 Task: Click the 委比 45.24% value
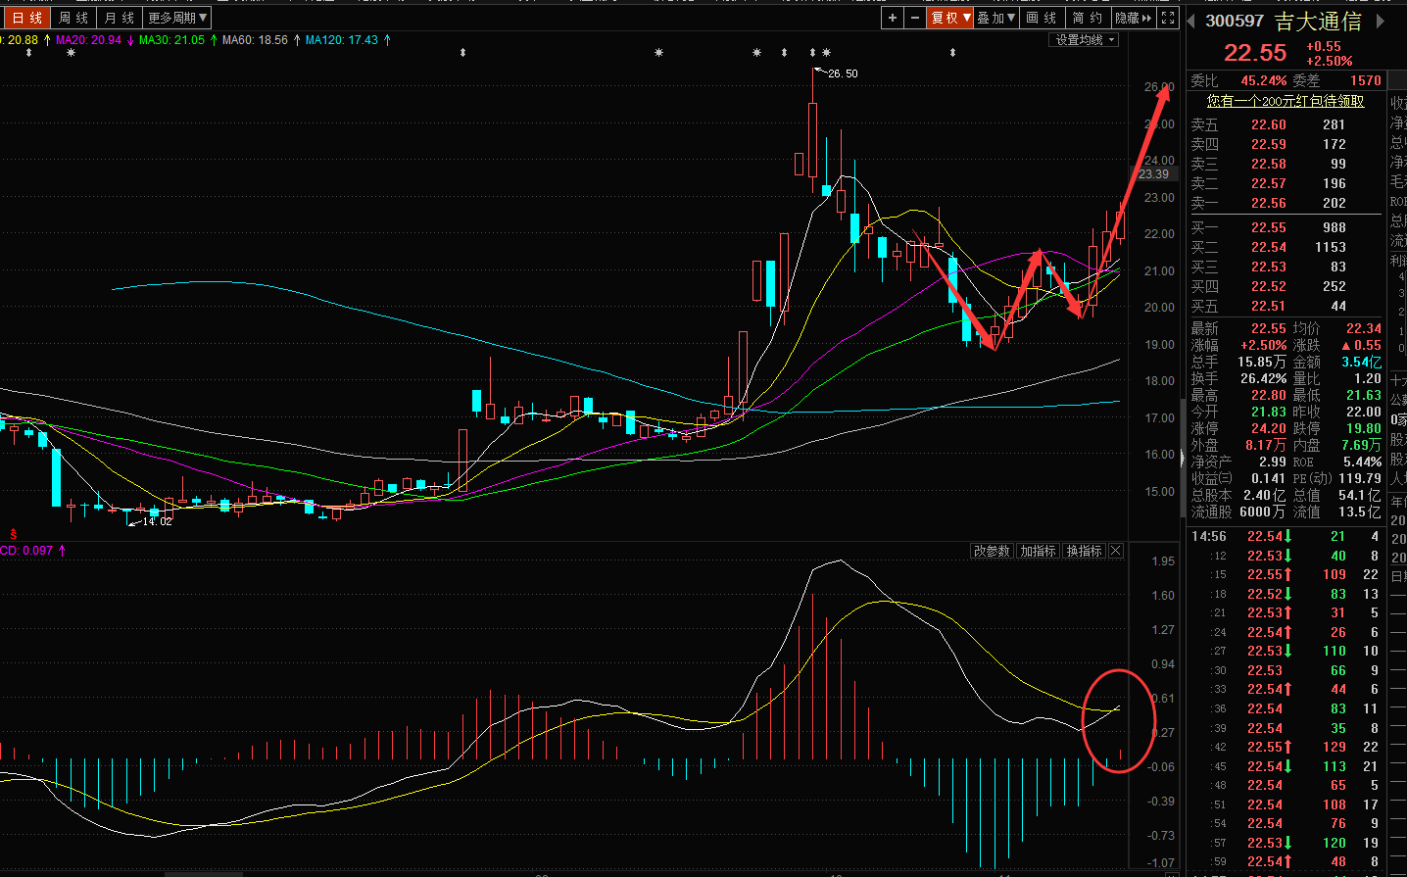click(1264, 80)
